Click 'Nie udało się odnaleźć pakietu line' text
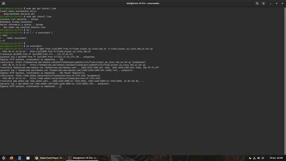Screen dimensions: 286x161 point(24,27)
